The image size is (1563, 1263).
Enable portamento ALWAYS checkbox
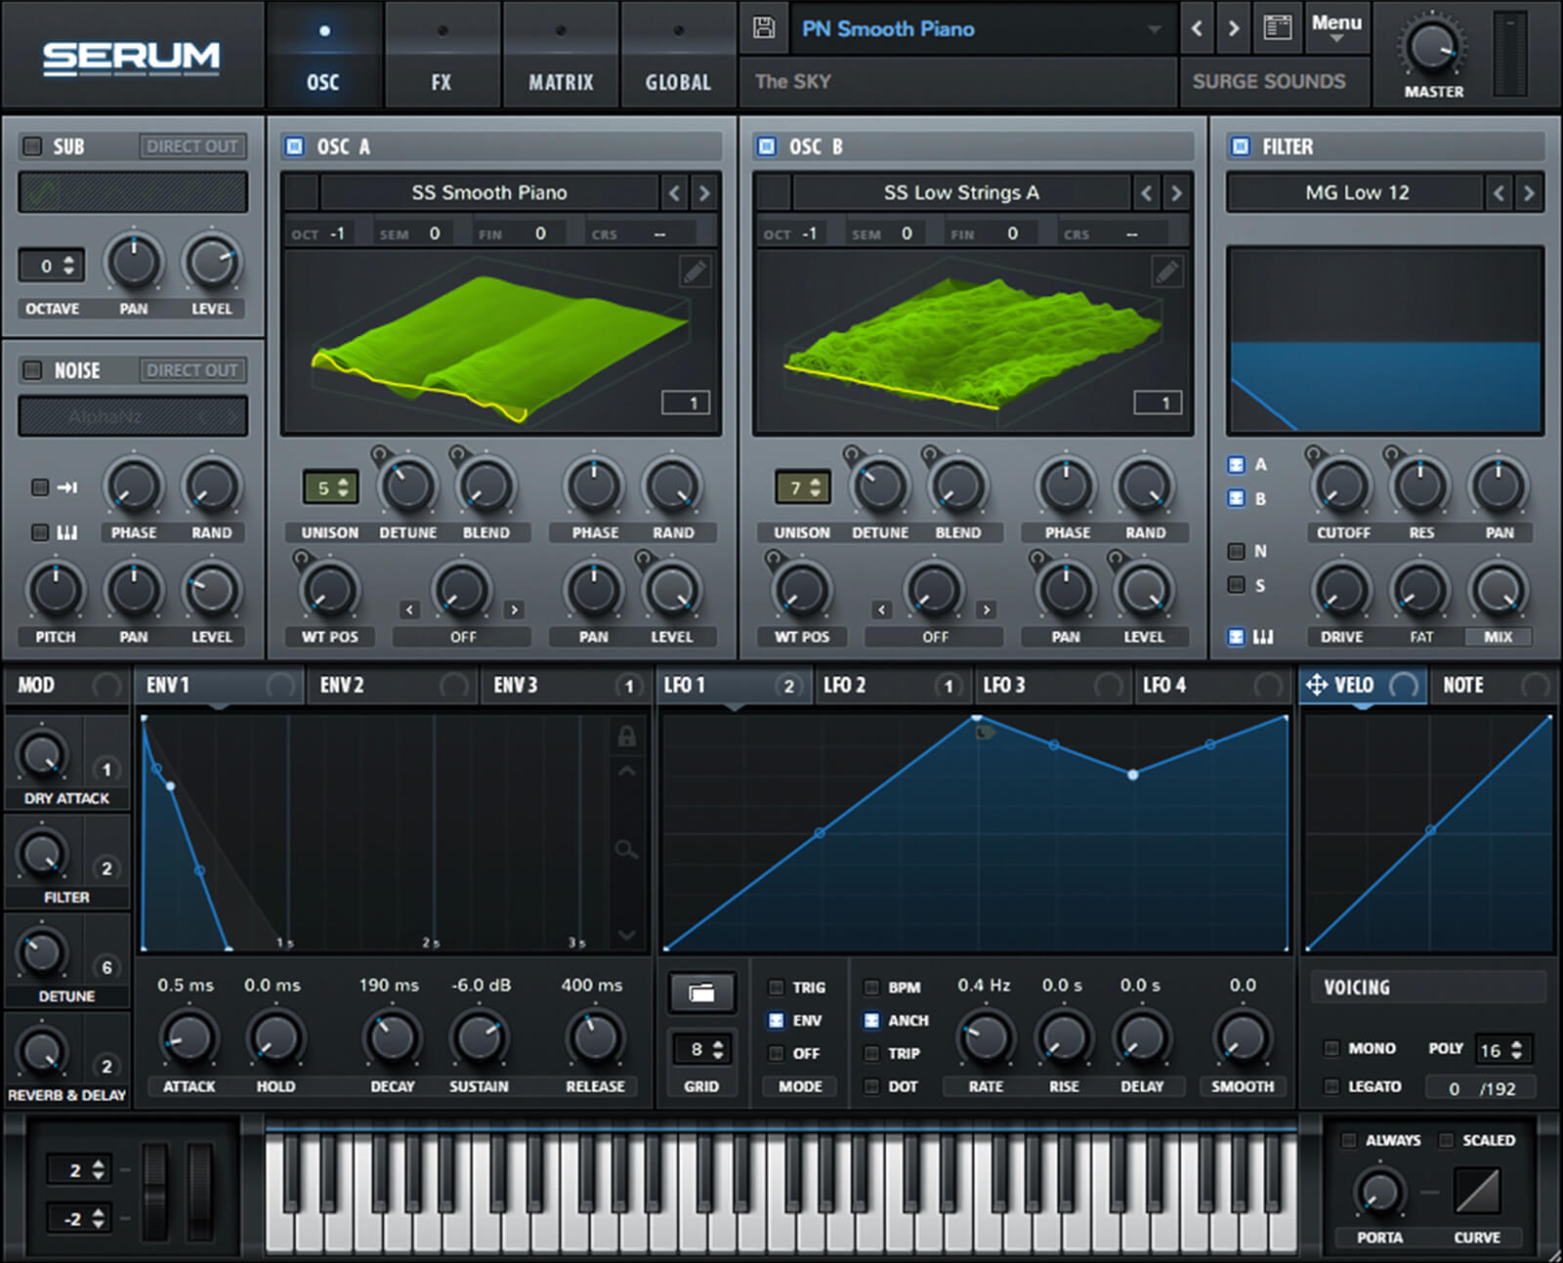click(x=1349, y=1140)
